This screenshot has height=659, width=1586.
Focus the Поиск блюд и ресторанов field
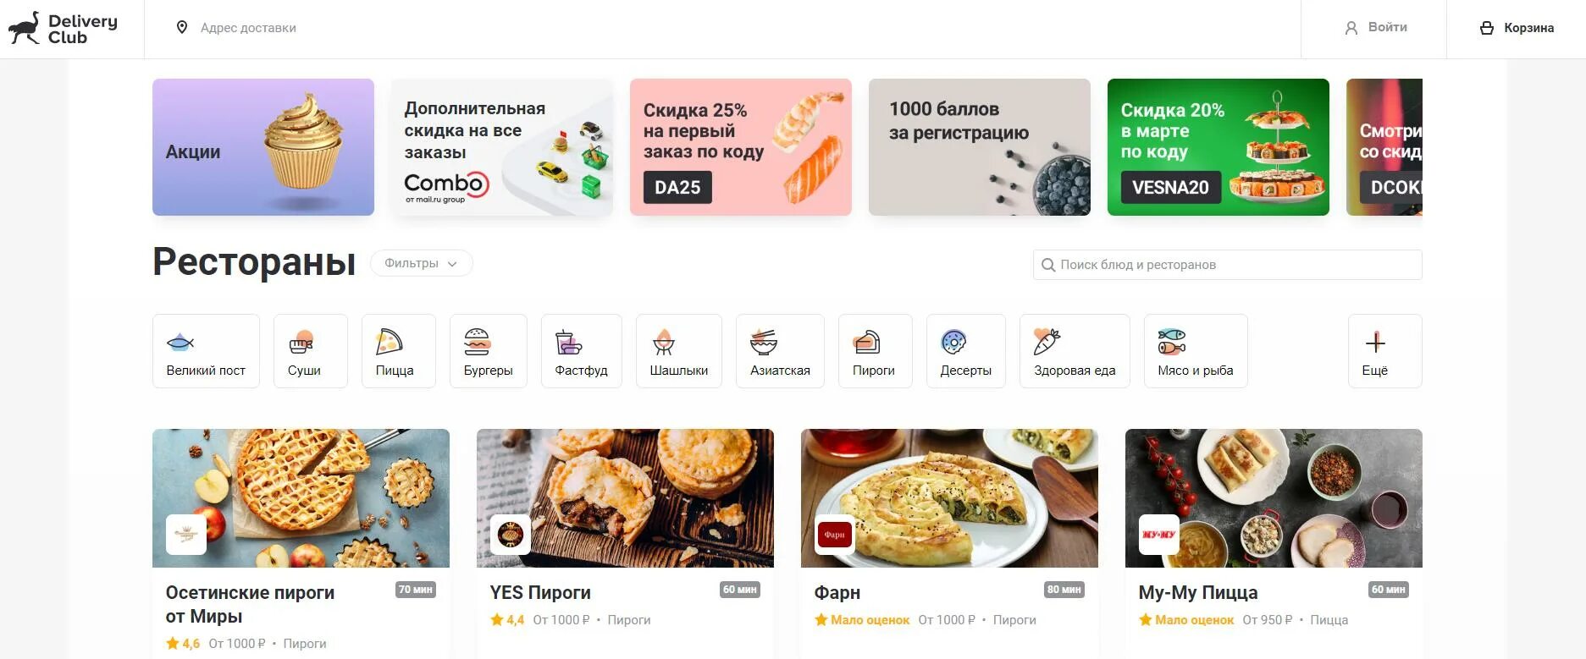point(1227,265)
